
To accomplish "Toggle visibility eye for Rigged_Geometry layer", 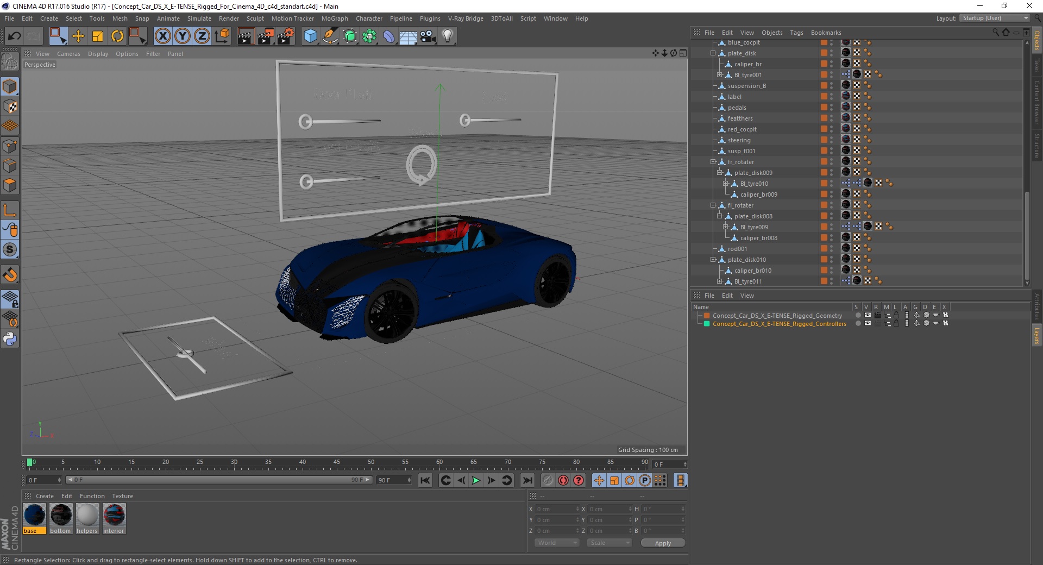I will coord(868,316).
